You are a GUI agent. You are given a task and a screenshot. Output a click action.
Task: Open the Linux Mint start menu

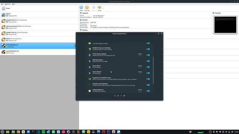[2, 132]
